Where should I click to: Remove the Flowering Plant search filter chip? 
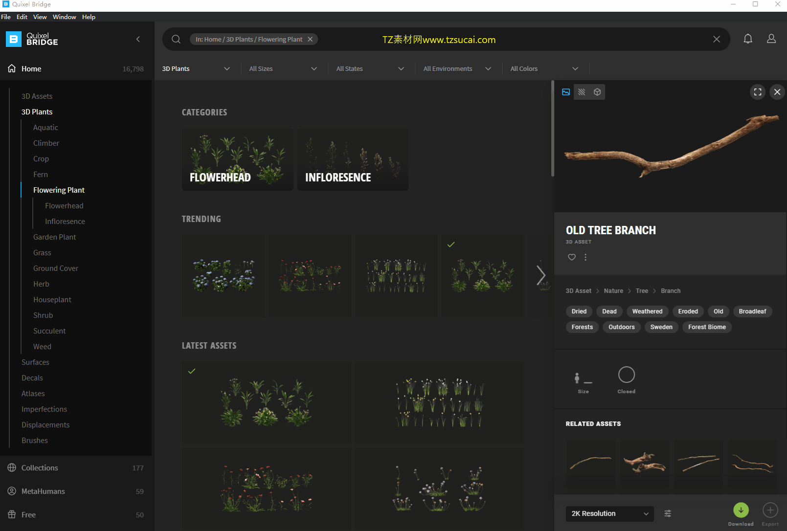(310, 39)
